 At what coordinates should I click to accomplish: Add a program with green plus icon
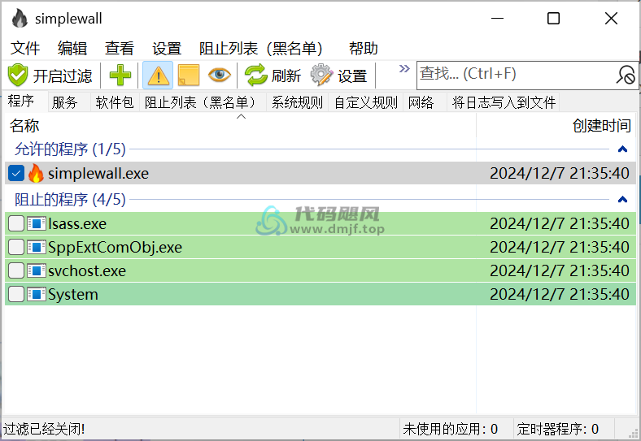tap(120, 76)
